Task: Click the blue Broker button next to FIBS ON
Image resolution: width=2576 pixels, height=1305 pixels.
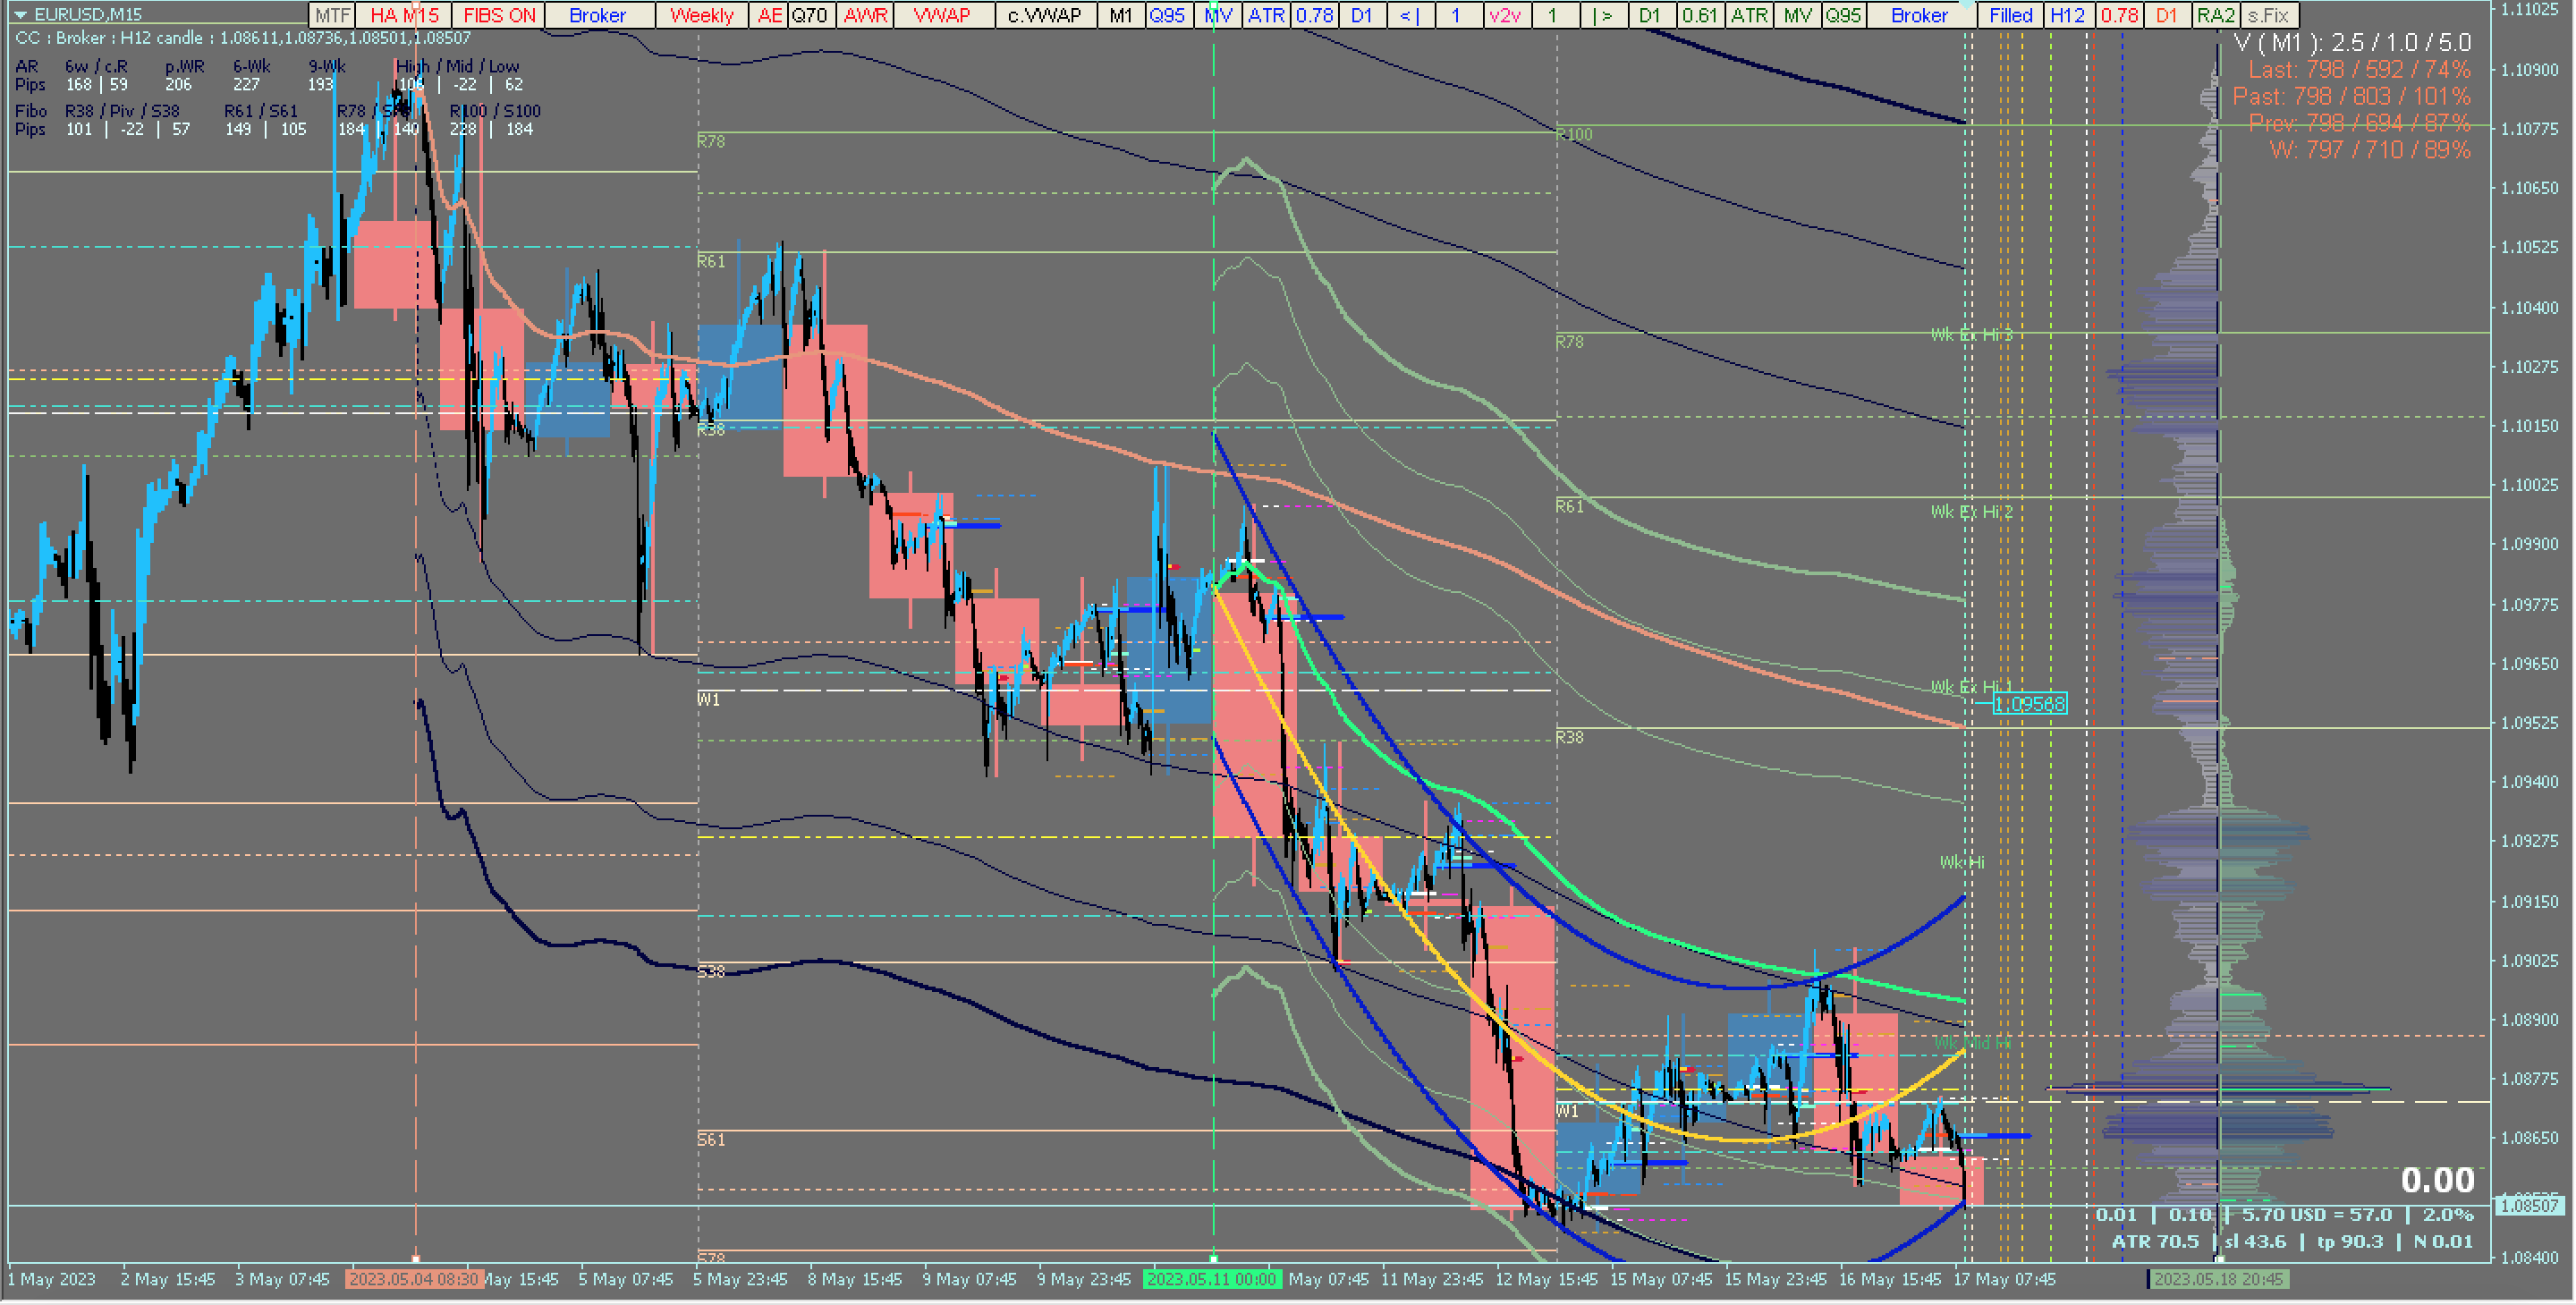Action: pos(597,15)
